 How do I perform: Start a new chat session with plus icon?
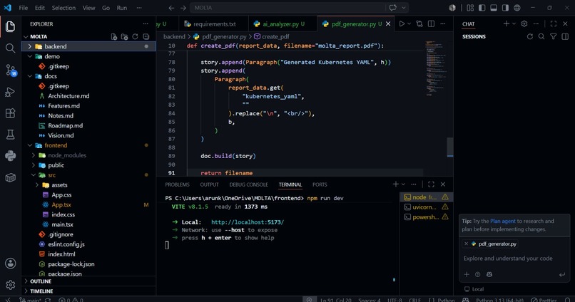(x=507, y=24)
